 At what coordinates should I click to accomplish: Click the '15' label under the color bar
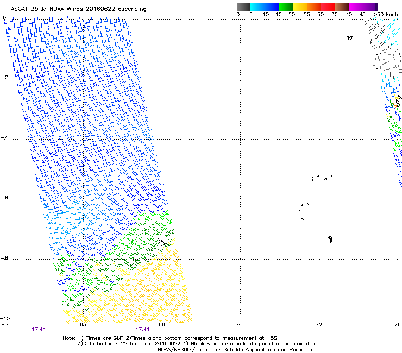279,15
